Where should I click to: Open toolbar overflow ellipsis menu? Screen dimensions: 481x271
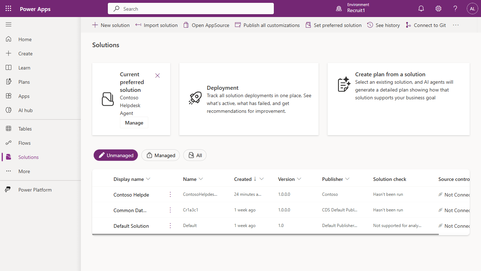[x=456, y=25]
